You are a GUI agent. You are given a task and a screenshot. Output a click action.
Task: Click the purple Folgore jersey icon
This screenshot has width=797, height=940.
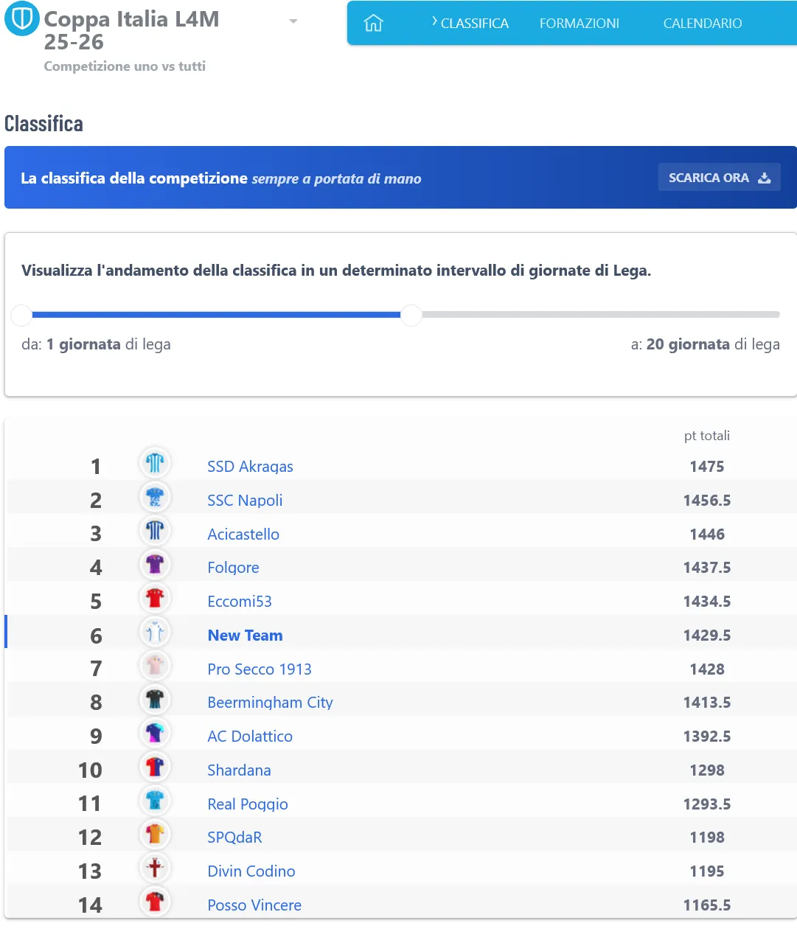point(155,565)
